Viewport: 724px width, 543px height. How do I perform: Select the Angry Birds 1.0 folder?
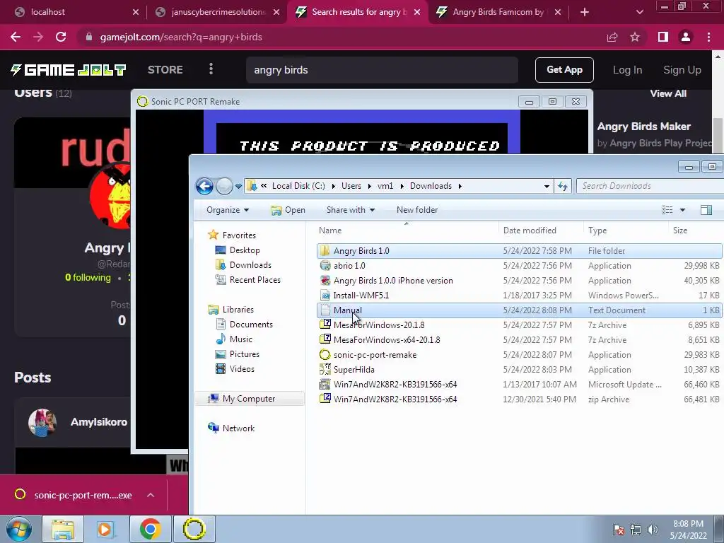point(519,251)
